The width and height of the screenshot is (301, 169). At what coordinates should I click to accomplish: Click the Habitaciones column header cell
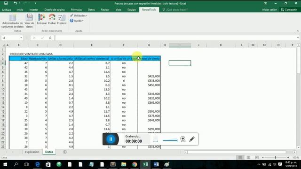(x=38, y=59)
